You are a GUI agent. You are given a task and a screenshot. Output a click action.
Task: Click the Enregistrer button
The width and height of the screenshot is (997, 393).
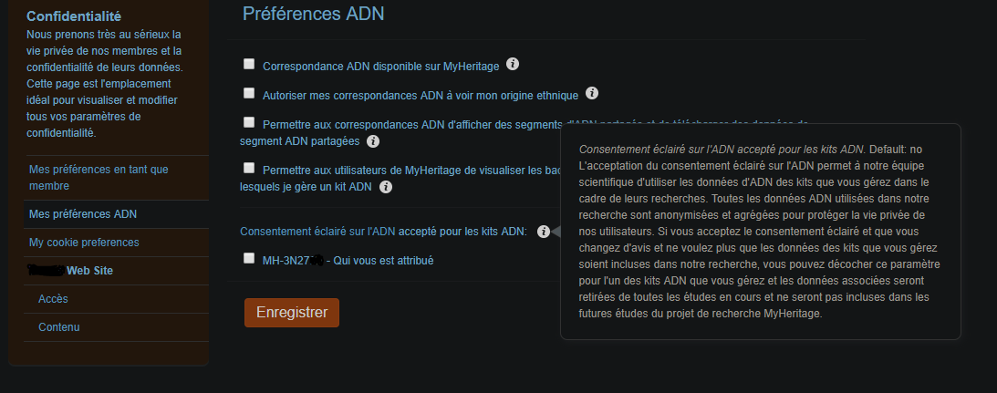pos(292,313)
